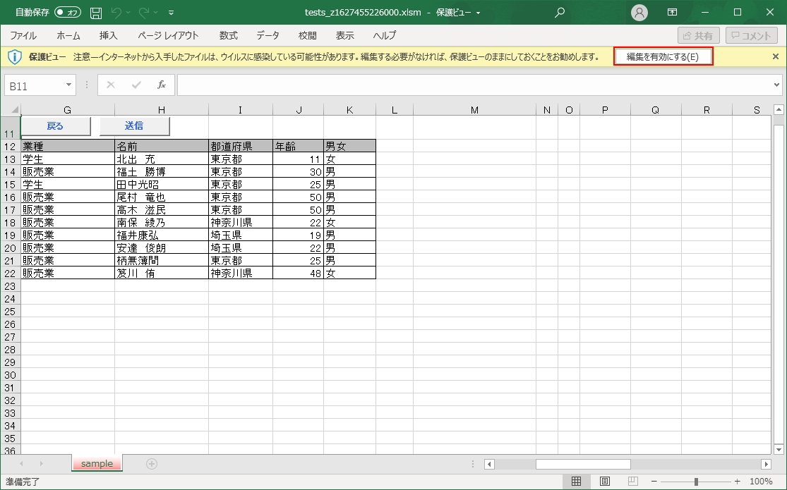This screenshot has width=787, height=490.
Task: Open the 校閲 ribbon tab
Action: (x=308, y=36)
